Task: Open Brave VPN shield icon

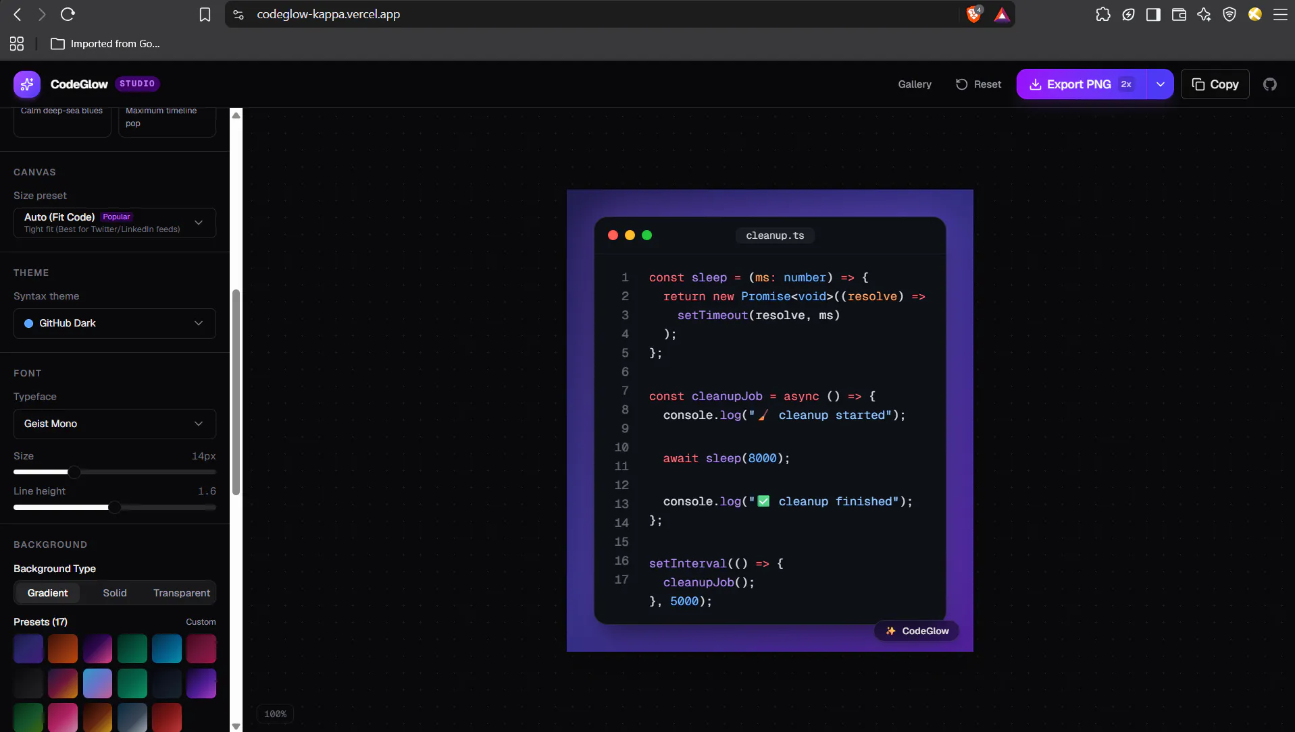Action: point(1229,14)
